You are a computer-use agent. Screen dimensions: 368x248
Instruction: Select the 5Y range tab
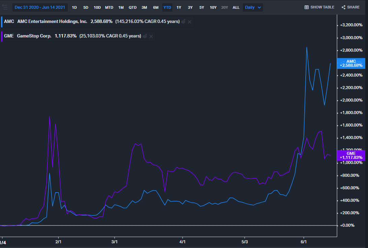(x=202, y=7)
